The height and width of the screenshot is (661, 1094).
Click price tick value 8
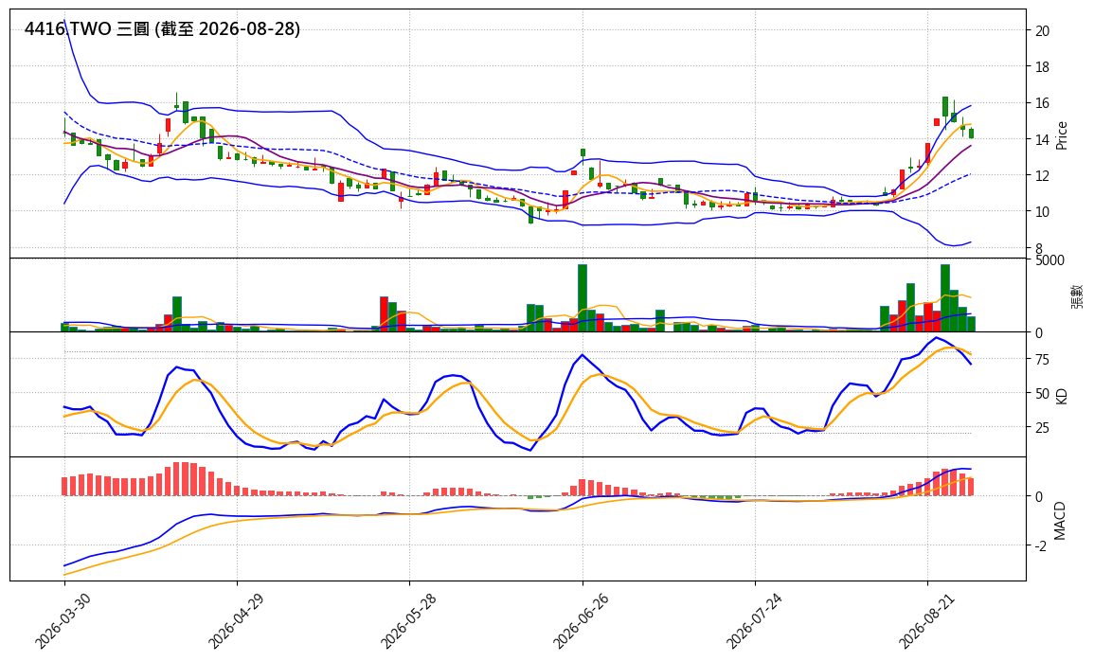click(1040, 248)
